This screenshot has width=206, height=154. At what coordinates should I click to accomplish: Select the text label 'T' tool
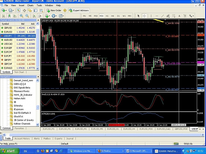tap(185, 16)
